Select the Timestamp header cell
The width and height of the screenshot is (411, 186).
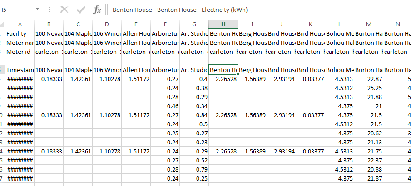20,70
